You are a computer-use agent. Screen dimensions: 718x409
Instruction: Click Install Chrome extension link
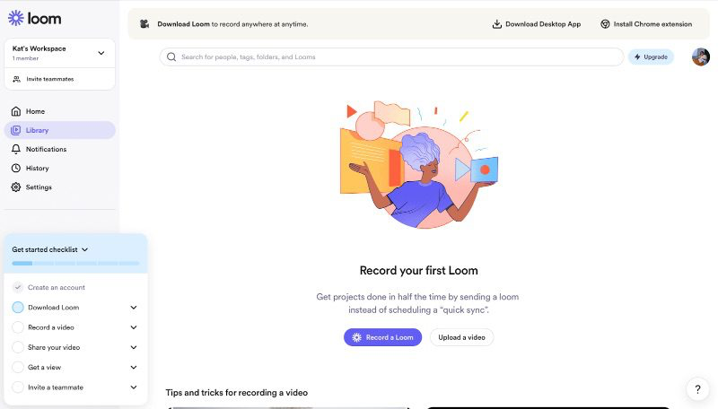point(646,24)
